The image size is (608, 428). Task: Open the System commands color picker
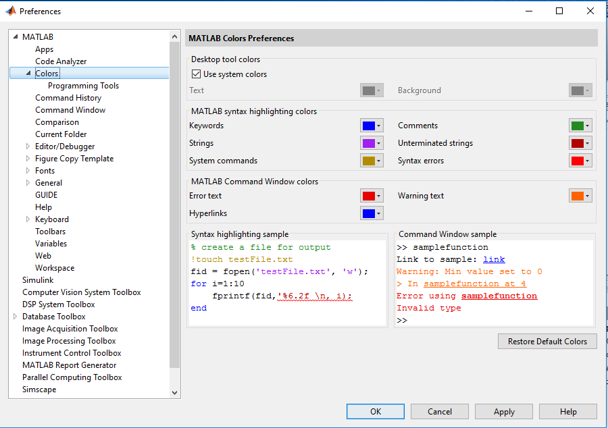[372, 161]
